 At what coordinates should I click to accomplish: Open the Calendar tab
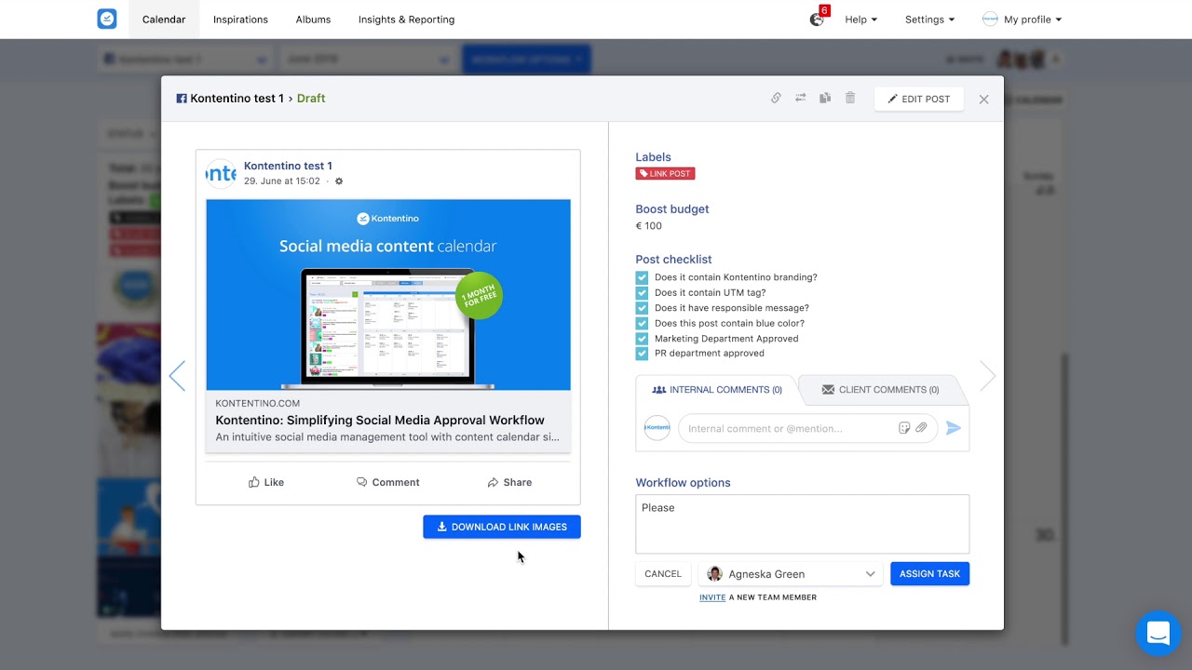coord(164,20)
